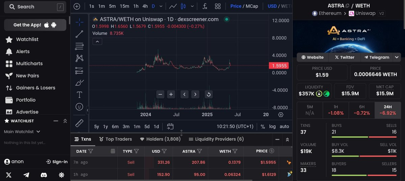Expand the watchlist panel with double chevron
The image size is (405, 181).
point(65,121)
